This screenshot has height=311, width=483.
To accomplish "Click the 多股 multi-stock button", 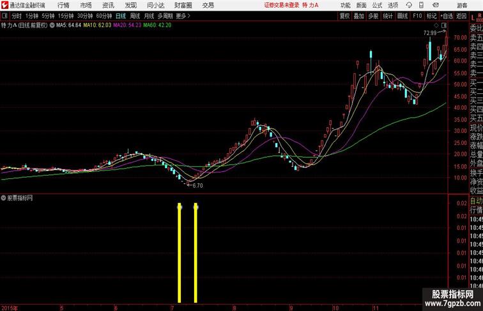I will 373,16.
